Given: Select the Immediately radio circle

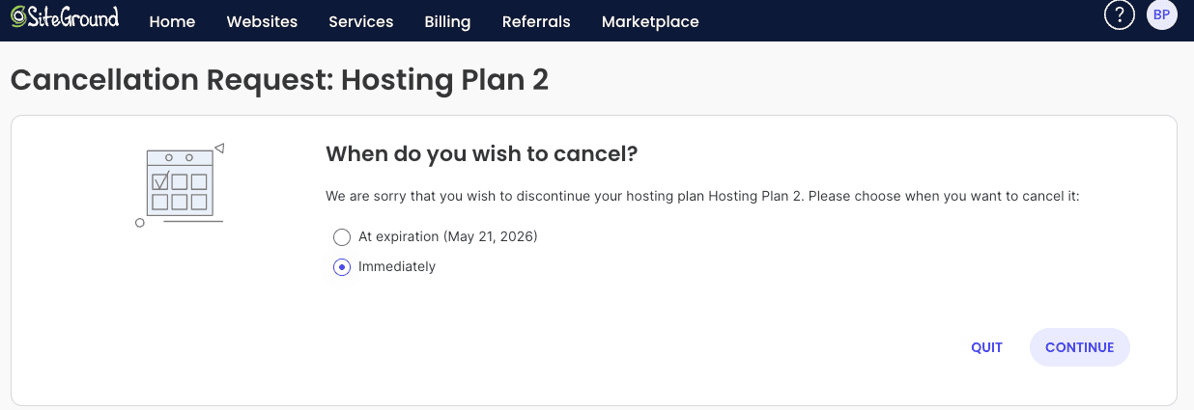Looking at the screenshot, I should 341,267.
